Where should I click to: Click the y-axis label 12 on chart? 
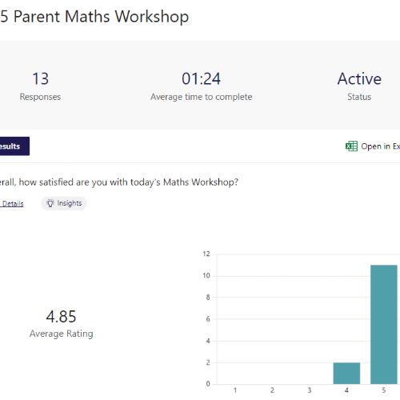(206, 254)
